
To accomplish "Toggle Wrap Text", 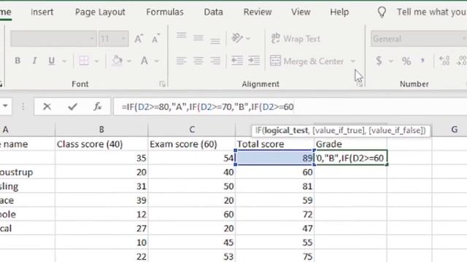I will point(295,39).
